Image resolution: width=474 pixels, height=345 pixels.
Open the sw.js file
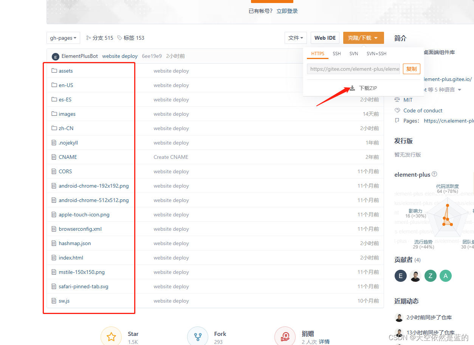(64, 301)
